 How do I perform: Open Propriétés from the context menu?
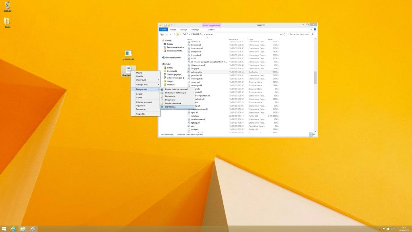click(x=146, y=114)
